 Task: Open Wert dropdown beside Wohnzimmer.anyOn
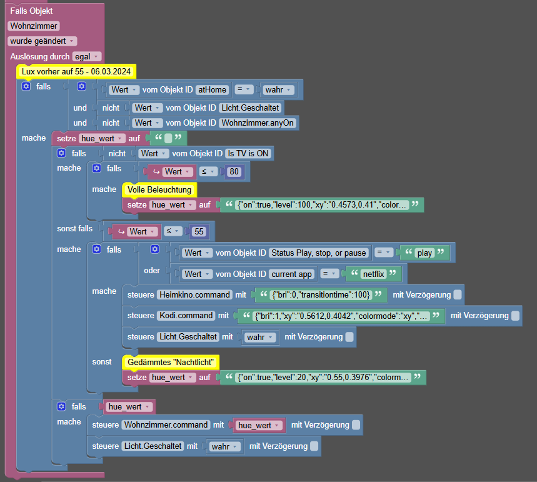pos(148,123)
